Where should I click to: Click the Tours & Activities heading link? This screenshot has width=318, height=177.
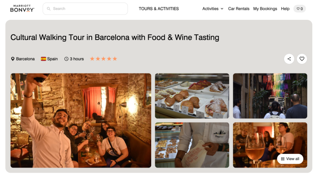[x=159, y=9]
